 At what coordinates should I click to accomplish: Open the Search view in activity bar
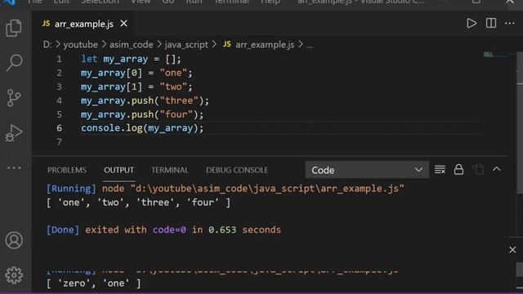pyautogui.click(x=14, y=63)
